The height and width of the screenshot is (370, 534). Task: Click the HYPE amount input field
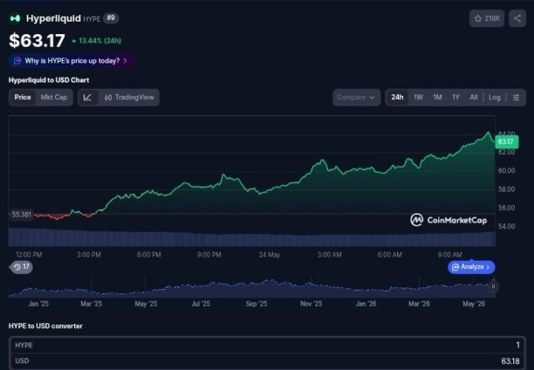(267, 345)
